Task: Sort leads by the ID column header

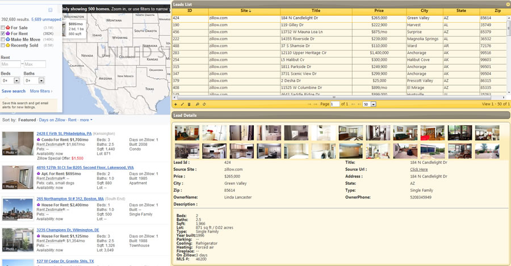Action: point(190,11)
